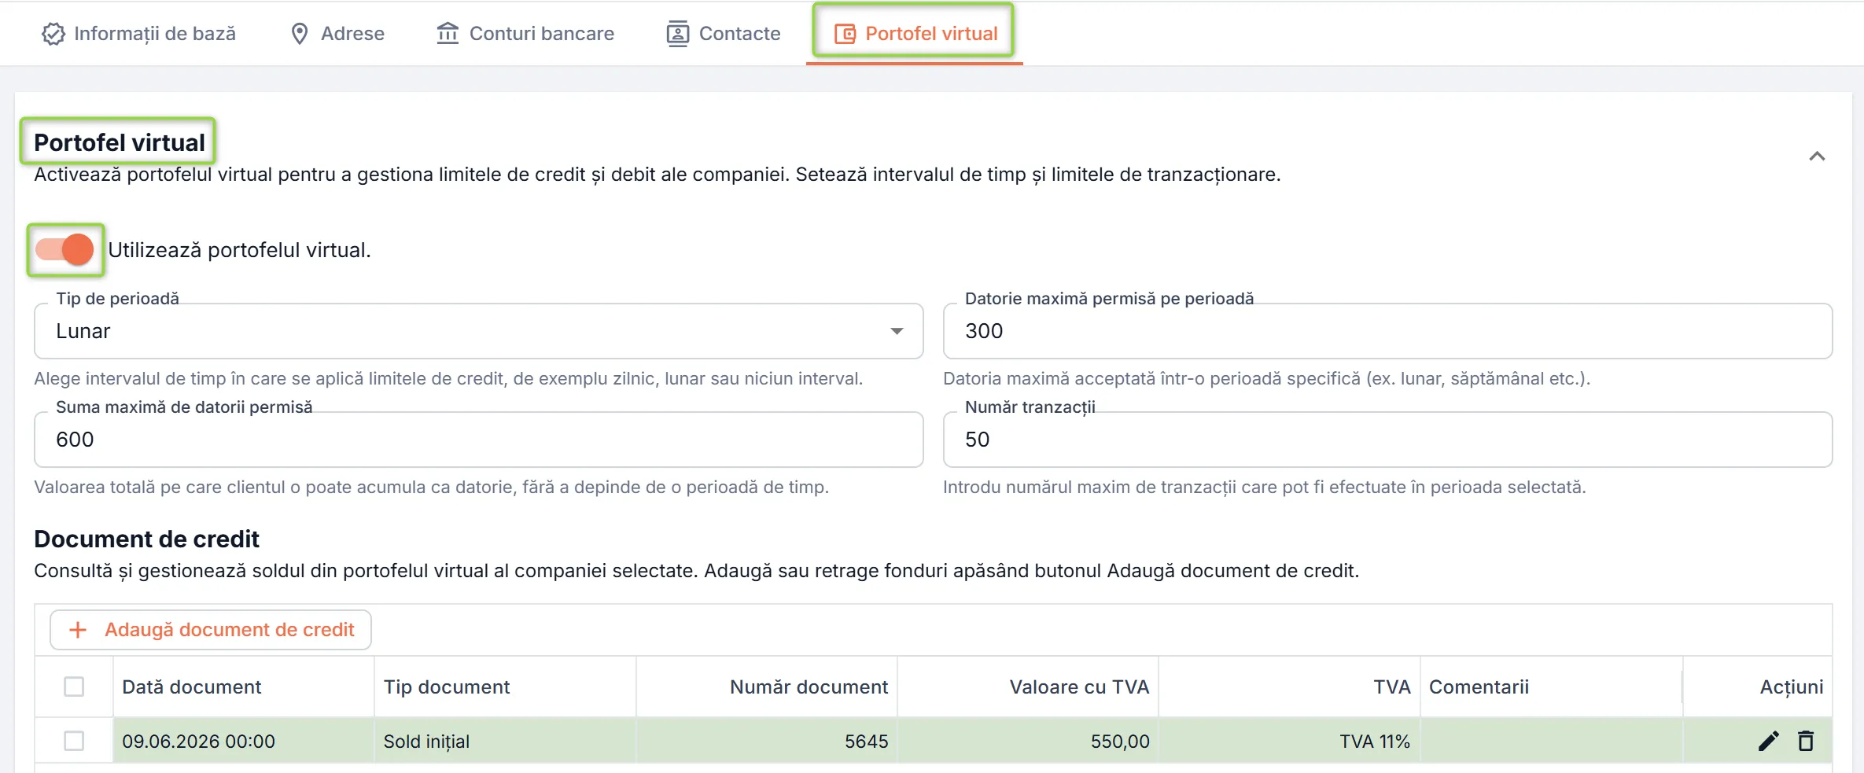Sort by the Dată document column header
1864x773 pixels.
click(244, 686)
